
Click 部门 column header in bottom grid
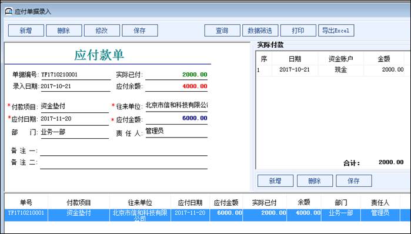(341, 203)
